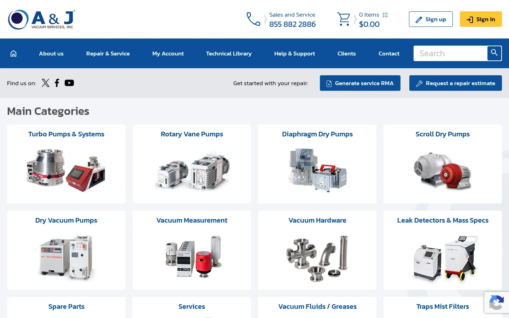509x318 pixels.
Task: Open Spare Parts category link
Action: 66,307
